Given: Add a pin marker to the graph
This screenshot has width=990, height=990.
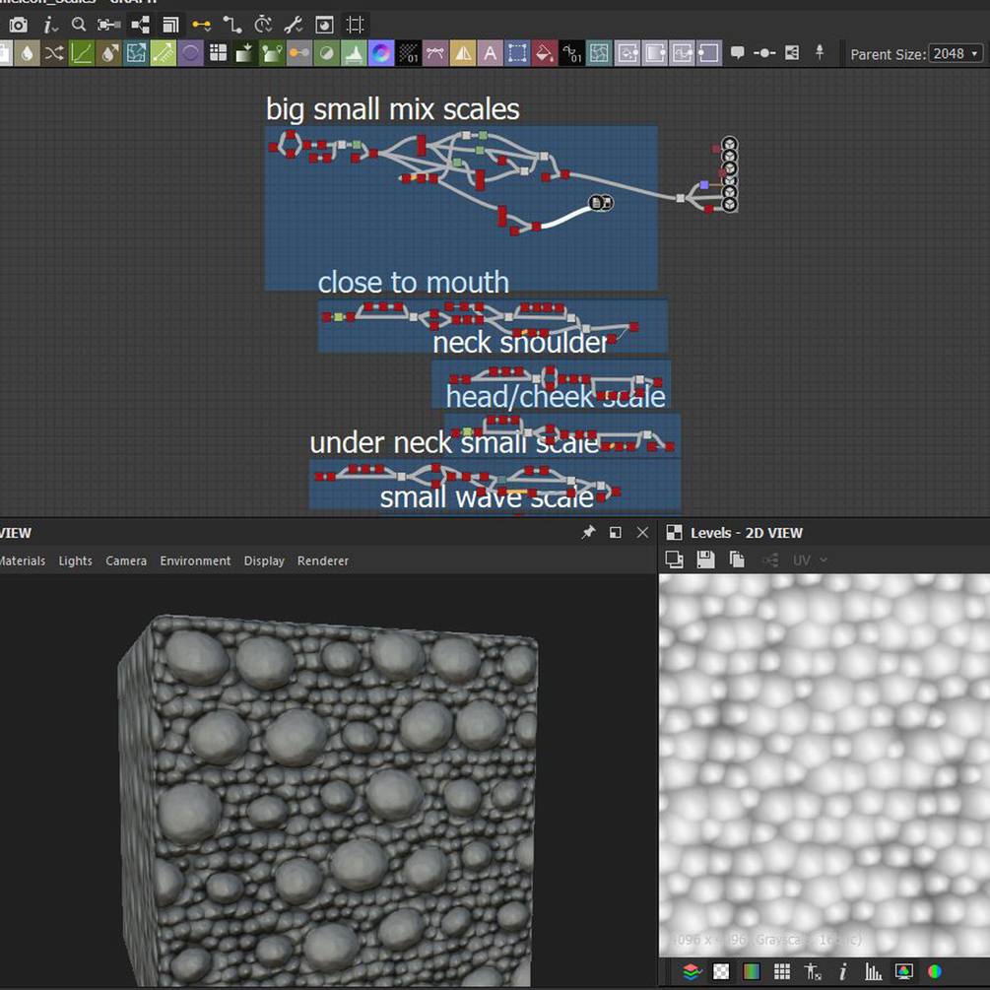Looking at the screenshot, I should coord(820,52).
